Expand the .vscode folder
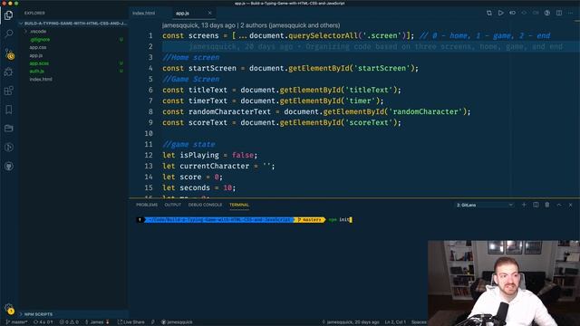 click(38, 32)
